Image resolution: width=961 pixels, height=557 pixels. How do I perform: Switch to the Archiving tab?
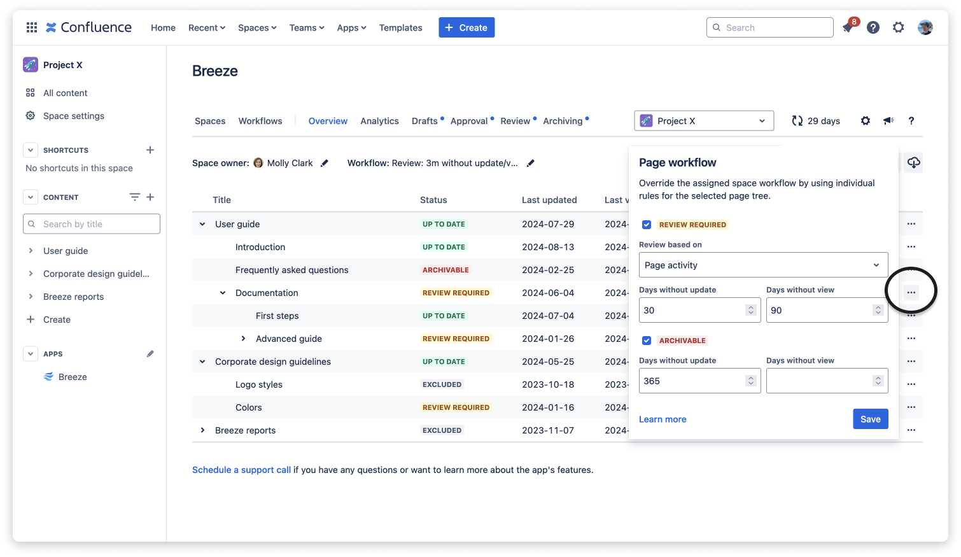563,121
